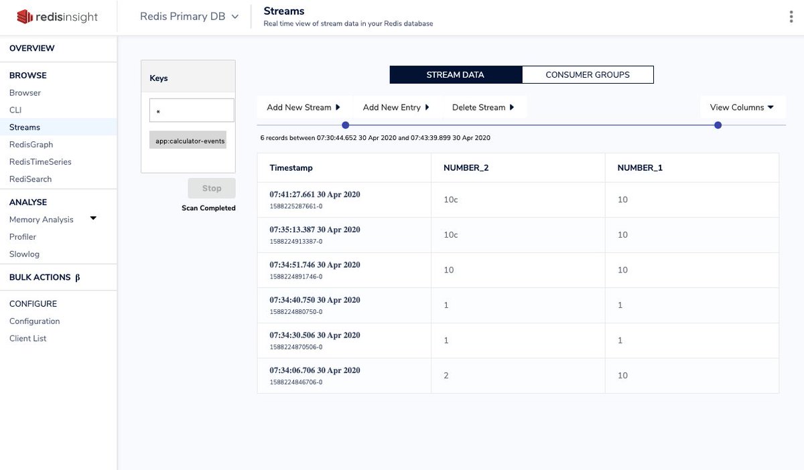Click the stream ID 1588224891746-0
804x470 pixels.
click(x=296, y=277)
